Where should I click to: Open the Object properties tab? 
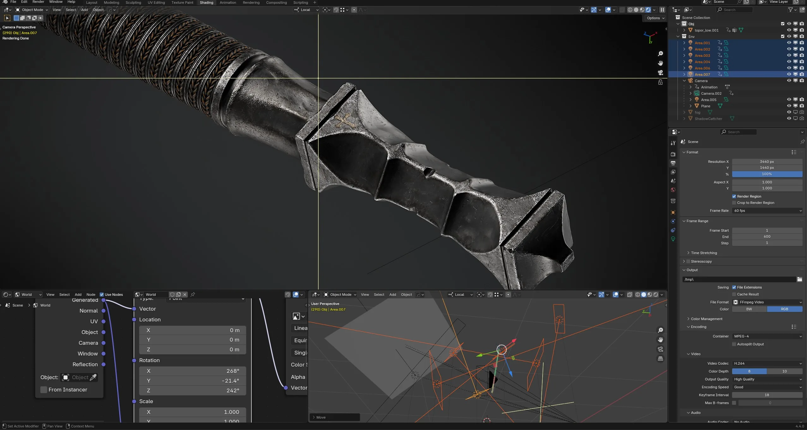pos(673,212)
